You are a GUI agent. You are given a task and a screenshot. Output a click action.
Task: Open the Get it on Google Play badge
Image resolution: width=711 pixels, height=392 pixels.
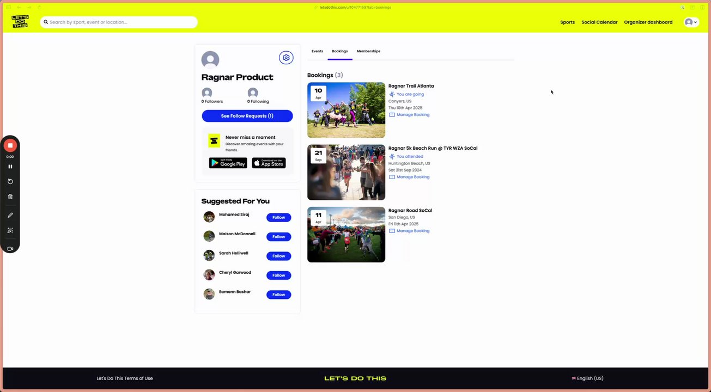pyautogui.click(x=228, y=163)
